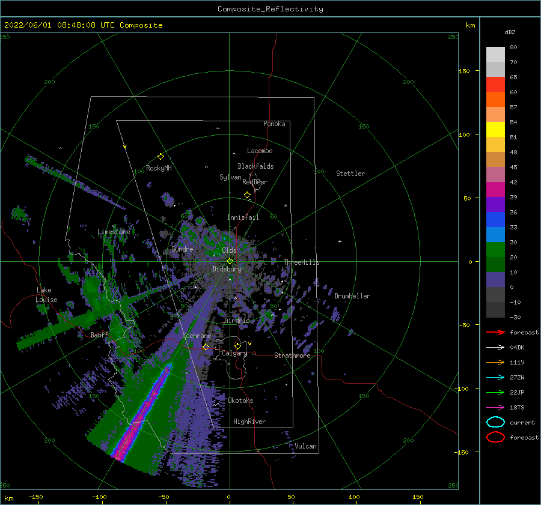
Task: Pick the bright green 30-20 dBZ swatch
Action: coord(495,250)
